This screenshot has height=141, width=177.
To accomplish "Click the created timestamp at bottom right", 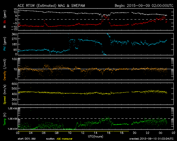I will pos(153,139).
